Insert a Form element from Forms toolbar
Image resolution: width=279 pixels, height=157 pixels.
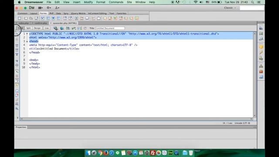[19, 18]
